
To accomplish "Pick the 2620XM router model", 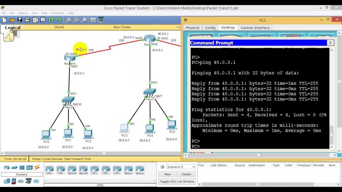I will (72, 170).
